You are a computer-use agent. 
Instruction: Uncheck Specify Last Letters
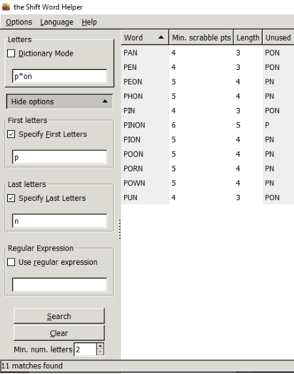coord(11,198)
